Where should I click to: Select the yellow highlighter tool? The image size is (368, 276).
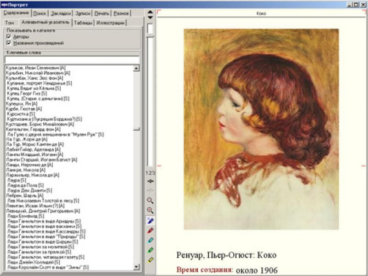tap(150, 260)
